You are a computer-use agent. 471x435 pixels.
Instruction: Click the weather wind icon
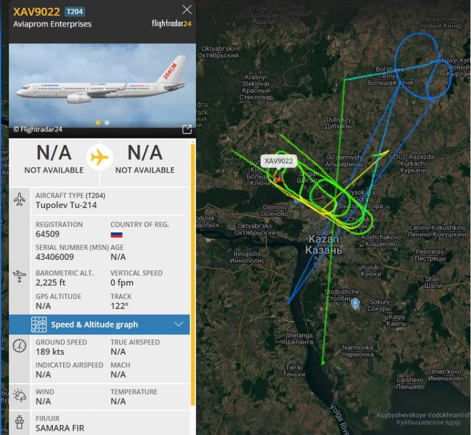(19, 396)
